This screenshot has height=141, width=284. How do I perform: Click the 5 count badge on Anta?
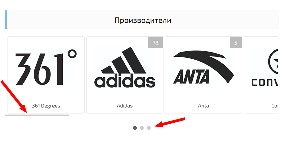pos(235,43)
